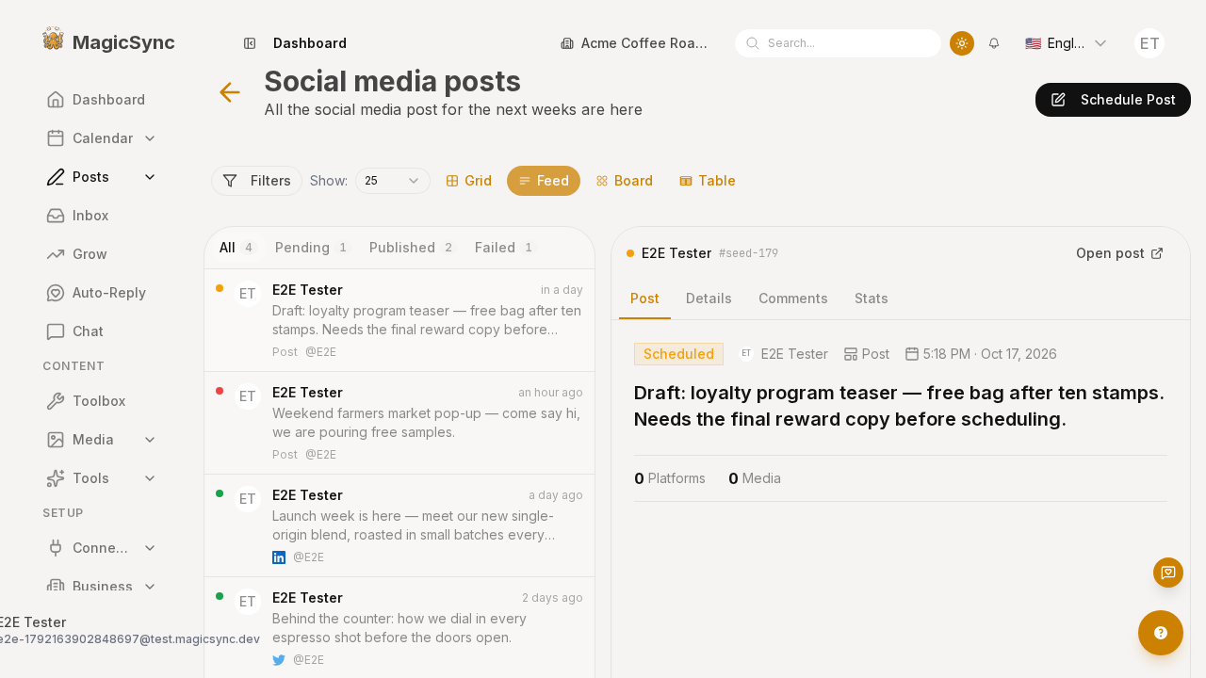This screenshot has height=678, width=1206.
Task: Select the Pending posts tab
Action: pos(313,248)
